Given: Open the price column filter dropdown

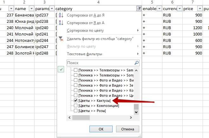Looking at the screenshot, I should coord(199,9).
